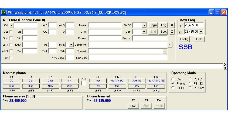This screenshot has height=119, width=228.
Task: Select PSK125 operating mode
Action: tap(190, 88)
